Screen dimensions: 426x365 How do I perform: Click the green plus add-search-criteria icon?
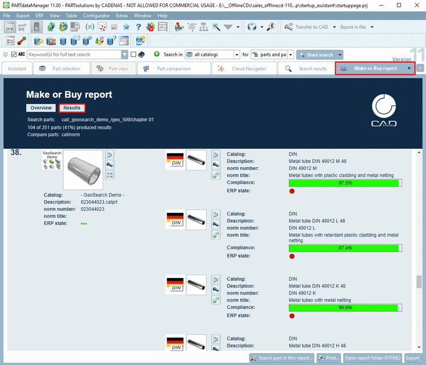point(157,54)
